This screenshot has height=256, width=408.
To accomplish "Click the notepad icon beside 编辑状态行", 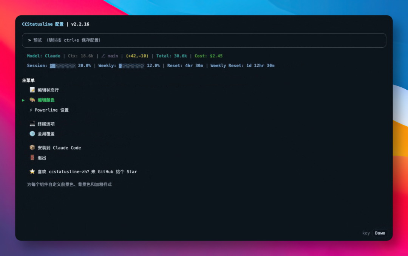I will tap(32, 90).
